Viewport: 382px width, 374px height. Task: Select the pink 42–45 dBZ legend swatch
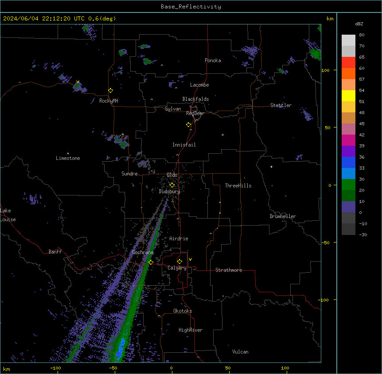348,129
